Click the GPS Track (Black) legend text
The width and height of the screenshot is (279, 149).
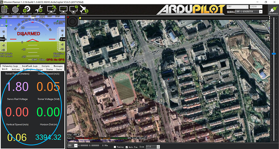tap(137, 138)
